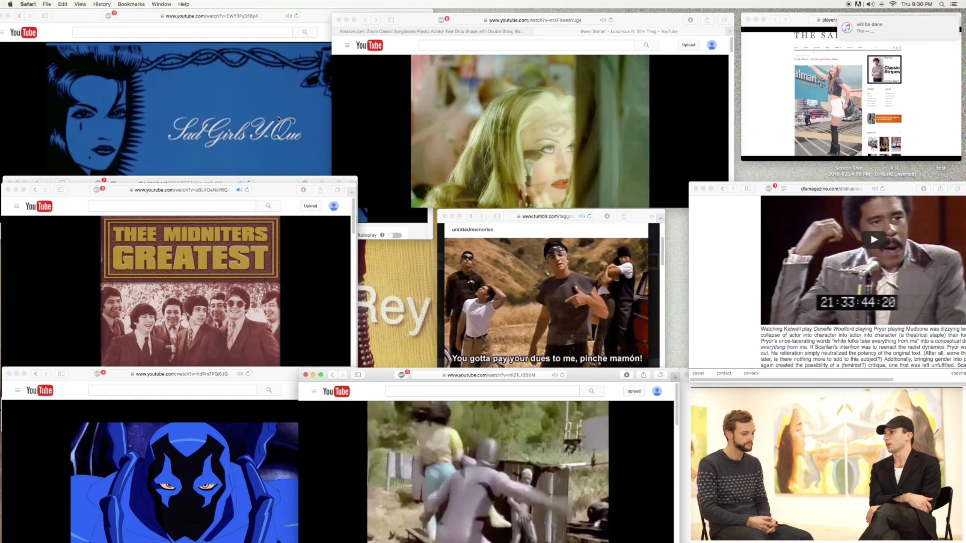Click Upload in the nIl21Lr2BVM YouTube window
The height and width of the screenshot is (543, 966).
(x=634, y=391)
